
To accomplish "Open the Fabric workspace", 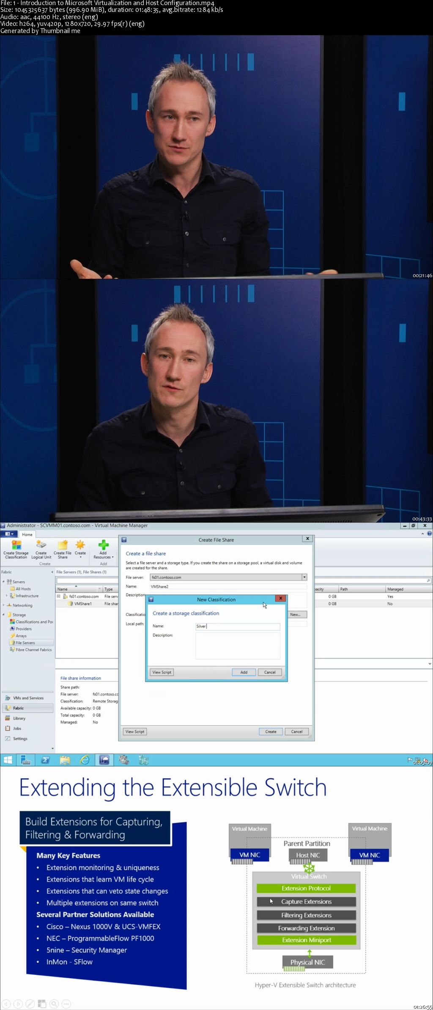I will click(x=27, y=708).
